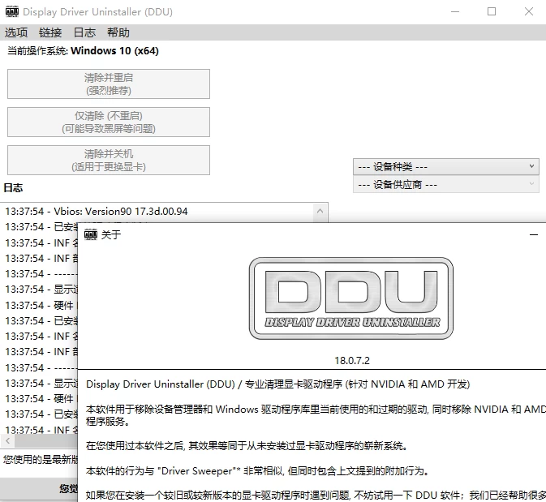Screen dimensions: 546x502
Task: Click the log list scroll-left arrow
Action: coord(7,441)
